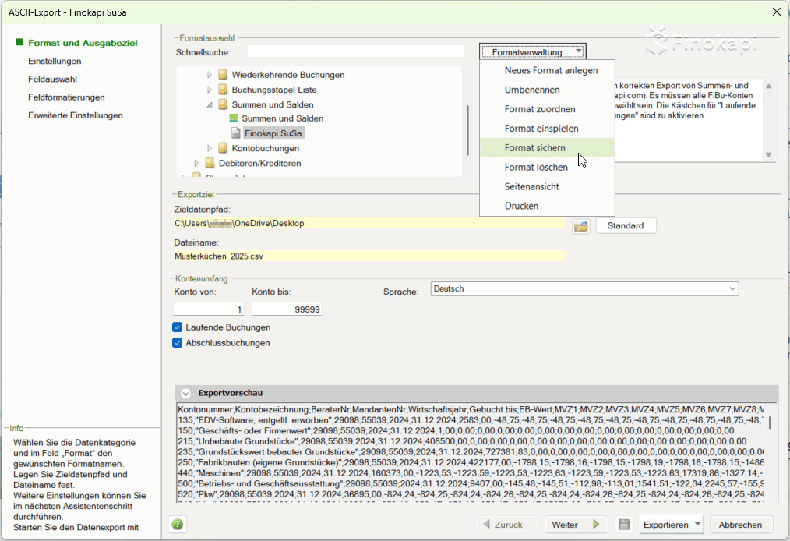Go to the Feldformatierungen wizard step
790x541 pixels.
click(66, 97)
